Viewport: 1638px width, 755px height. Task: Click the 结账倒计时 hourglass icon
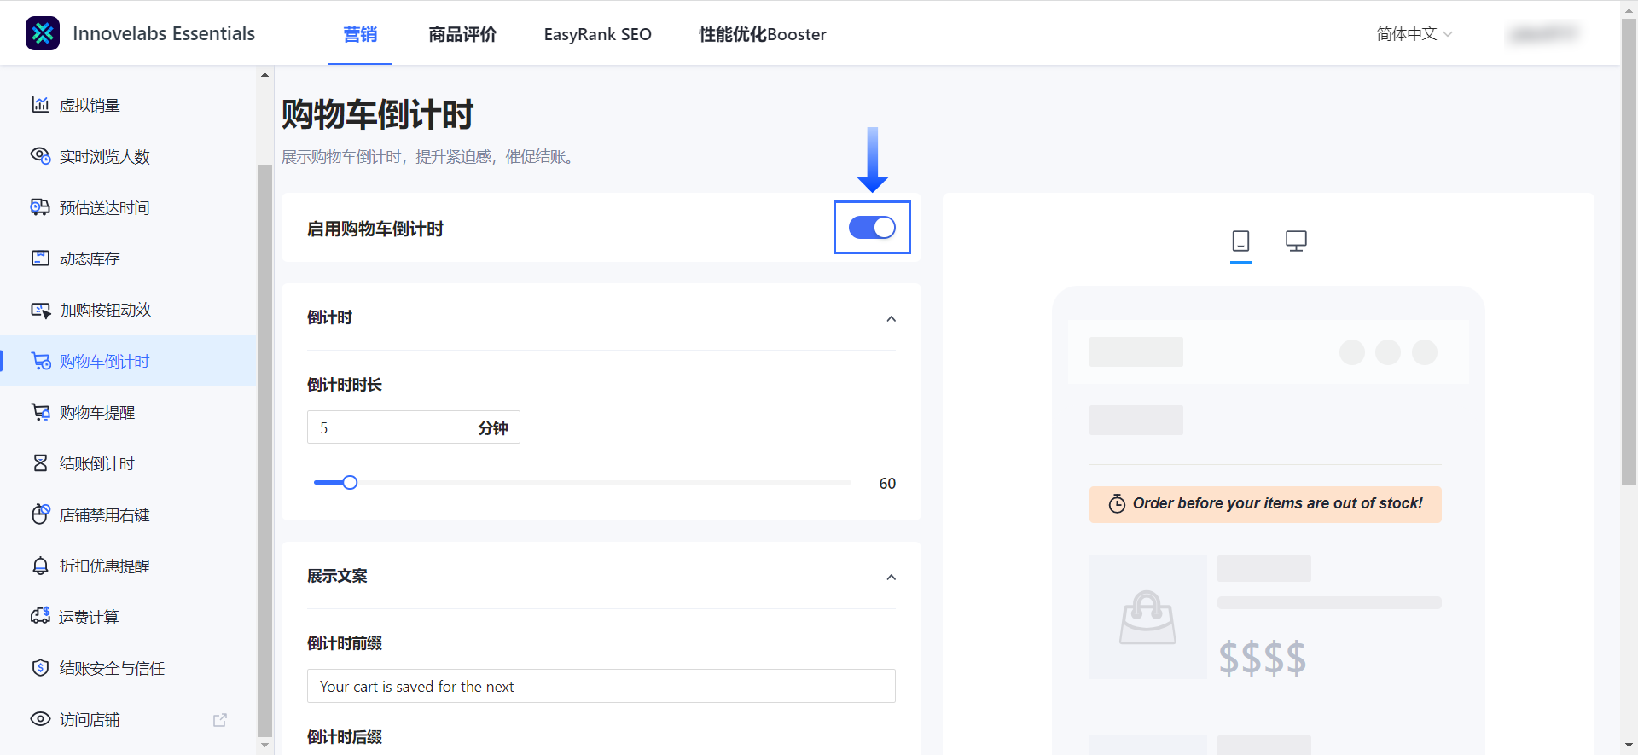(40, 463)
